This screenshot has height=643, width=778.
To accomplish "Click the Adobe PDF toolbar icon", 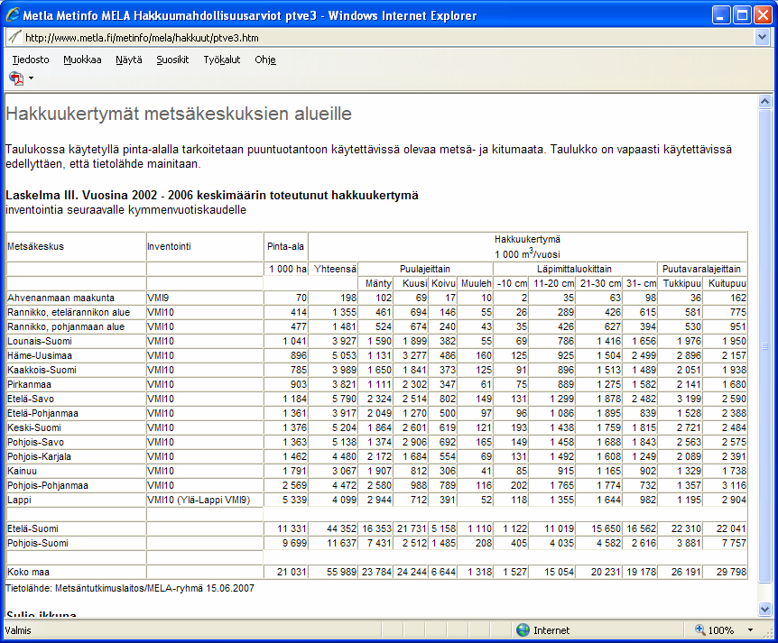I will pos(16,78).
